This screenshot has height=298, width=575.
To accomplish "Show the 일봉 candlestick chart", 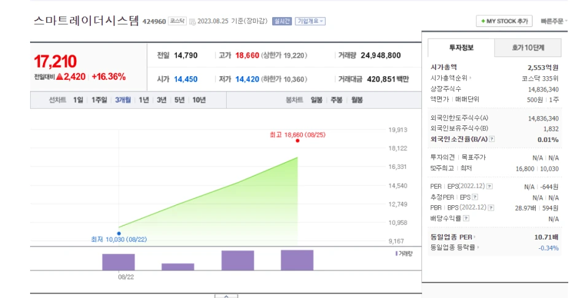I will point(316,100).
